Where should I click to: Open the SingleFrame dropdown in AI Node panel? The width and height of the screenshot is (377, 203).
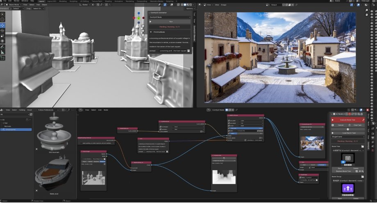click(347, 137)
